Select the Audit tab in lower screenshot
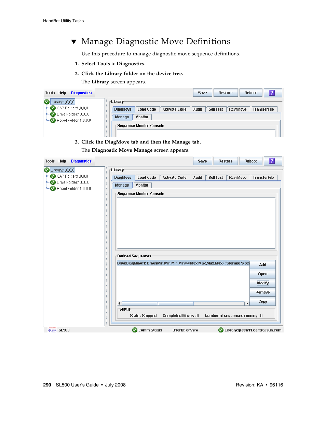The width and height of the screenshot is (326, 422). point(198,178)
